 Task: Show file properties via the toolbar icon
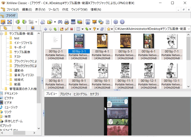click(x=43, y=22)
